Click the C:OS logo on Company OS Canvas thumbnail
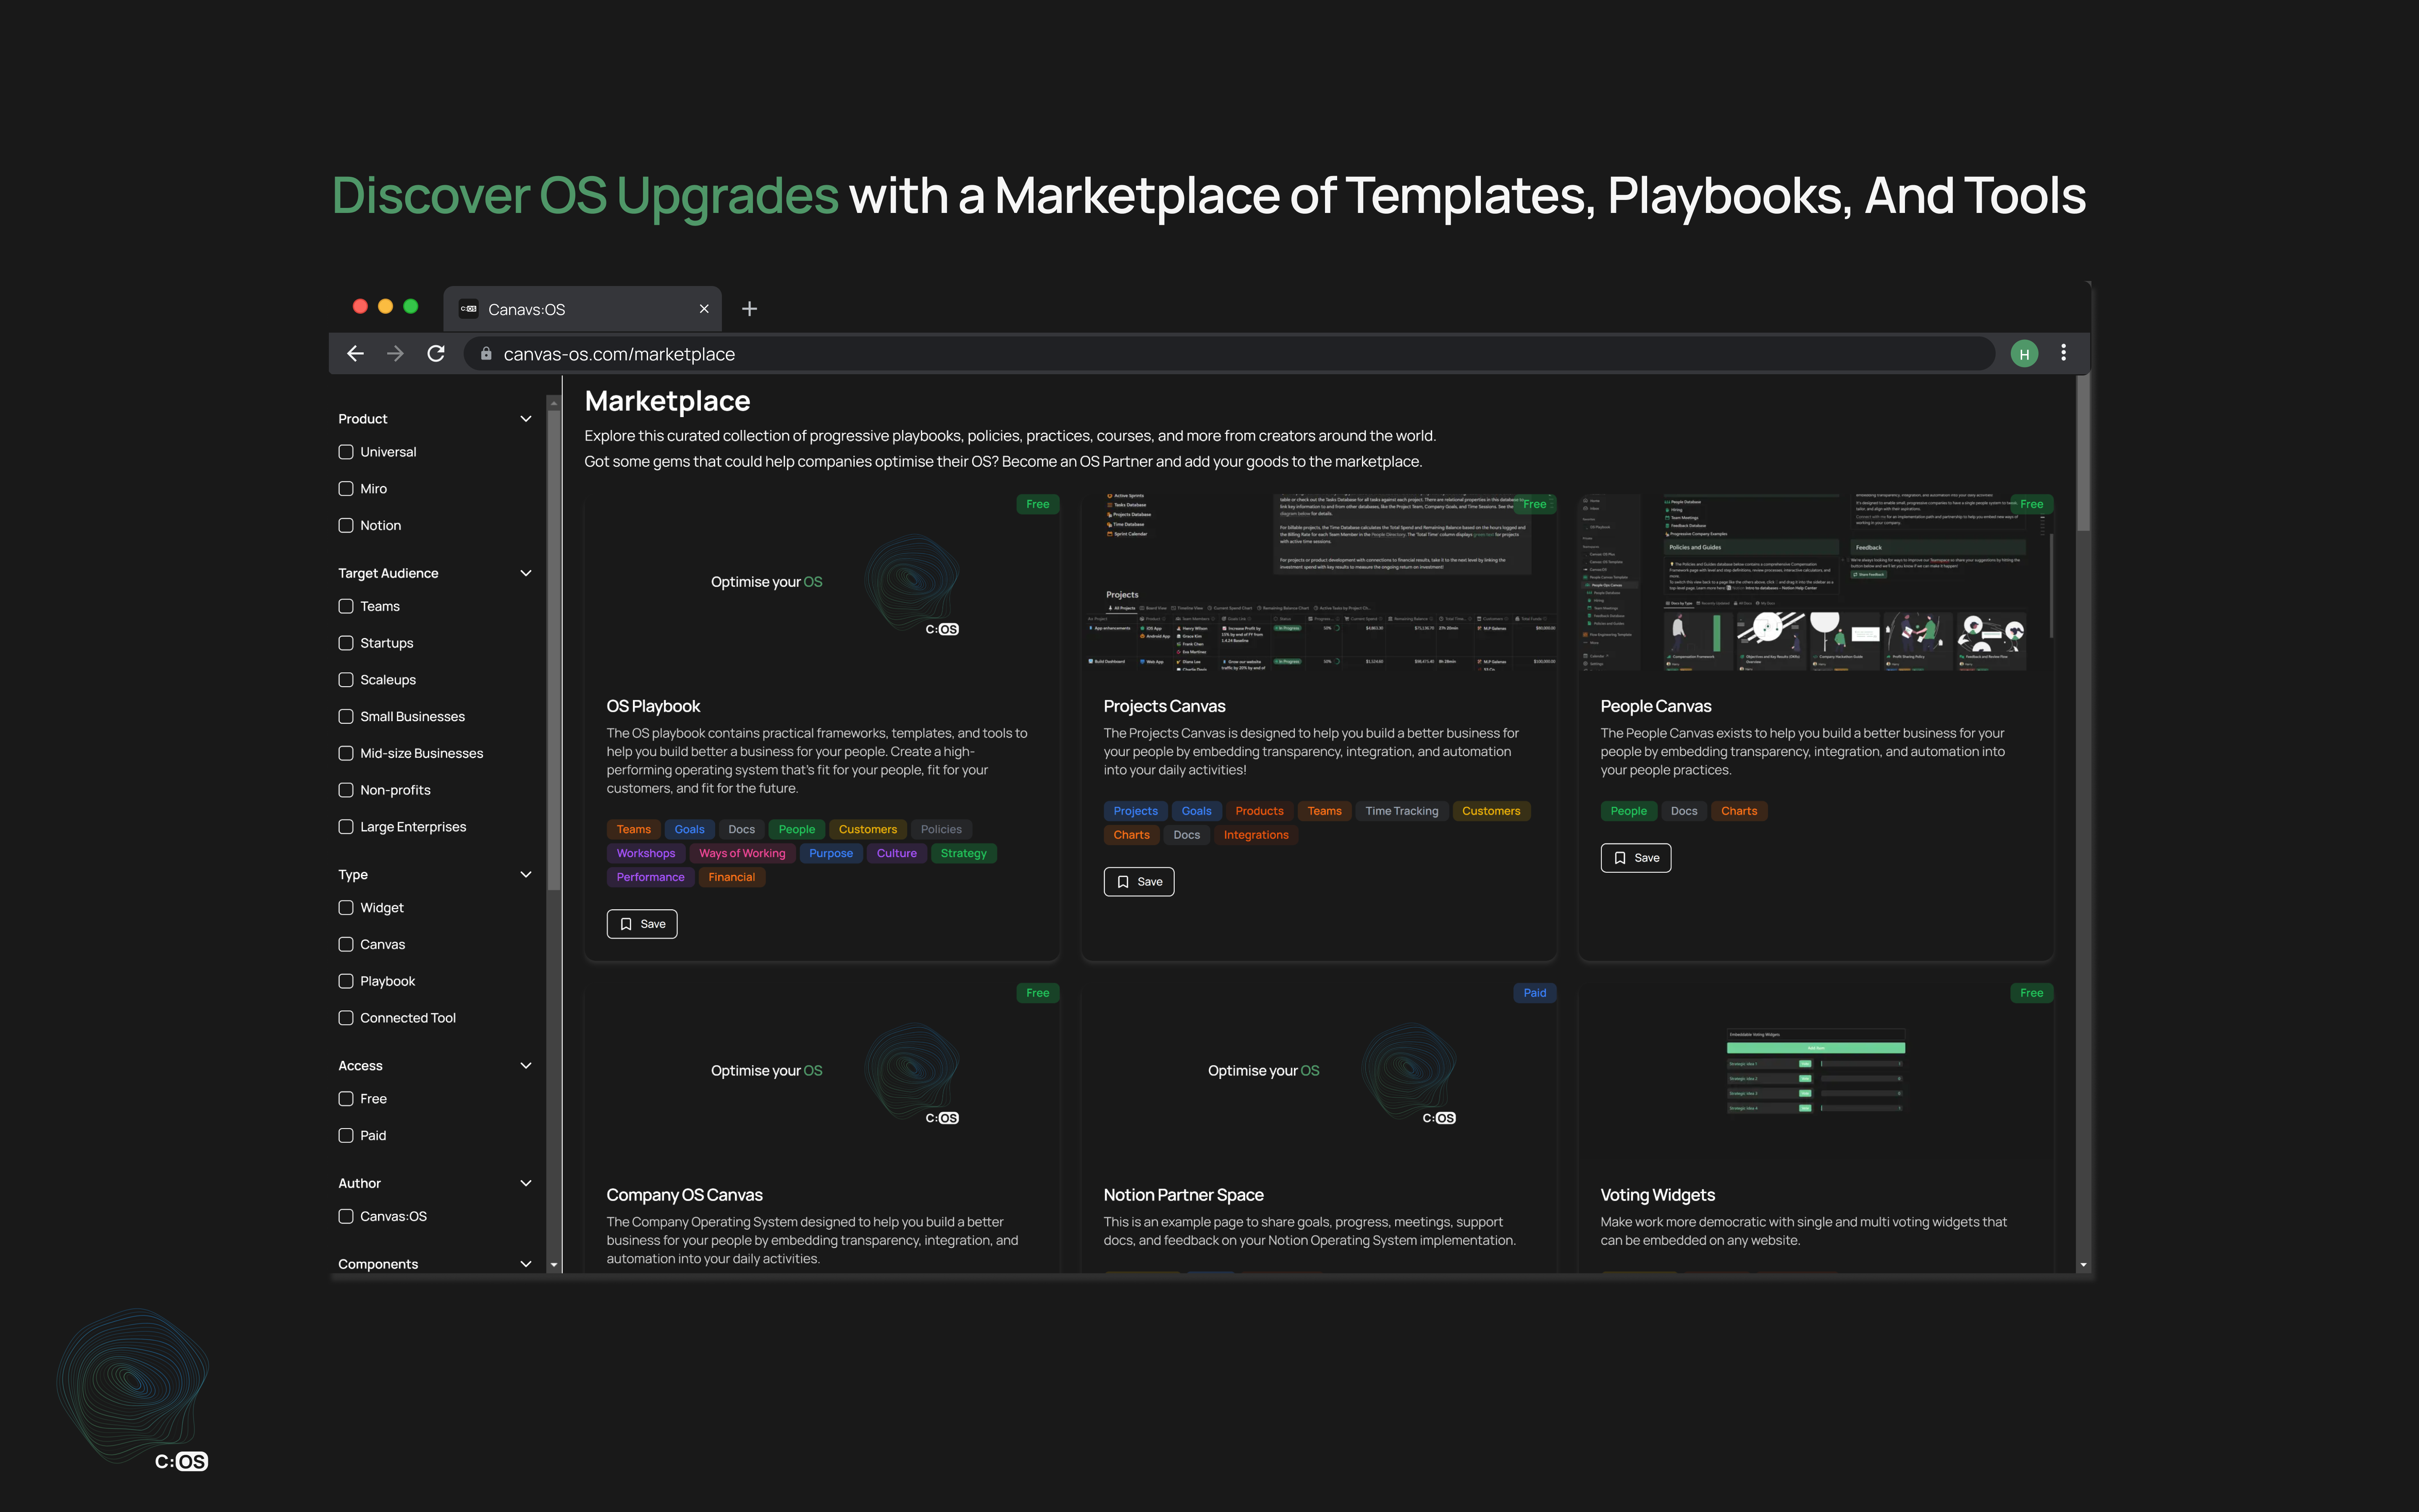The width and height of the screenshot is (2419, 1512). (x=942, y=1118)
